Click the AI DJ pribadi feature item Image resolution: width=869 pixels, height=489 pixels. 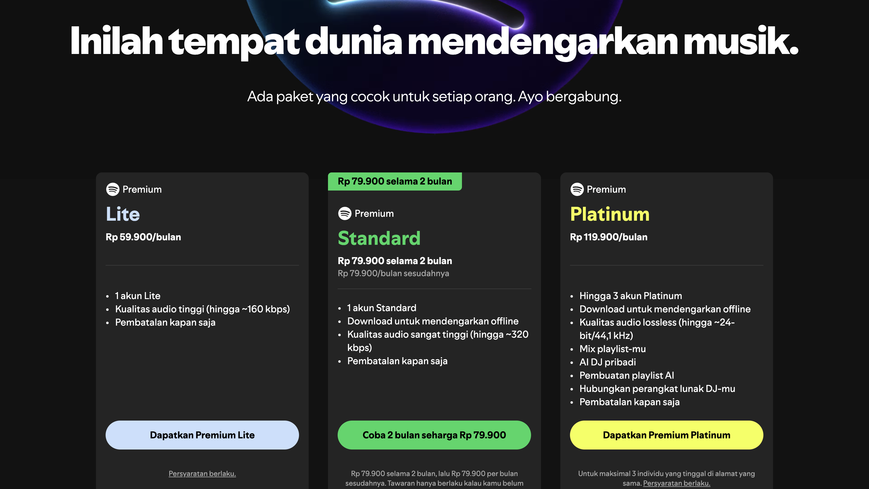[608, 362]
